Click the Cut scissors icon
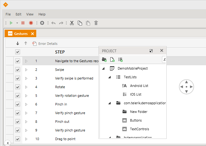The width and height of the screenshot is (206, 146). [72, 23]
